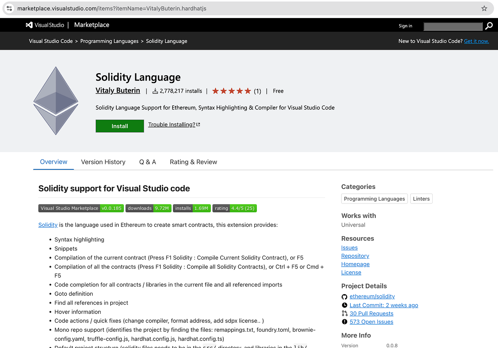Click Last Commit: 2 weeks ago
The width and height of the screenshot is (498, 348).
tap(384, 305)
